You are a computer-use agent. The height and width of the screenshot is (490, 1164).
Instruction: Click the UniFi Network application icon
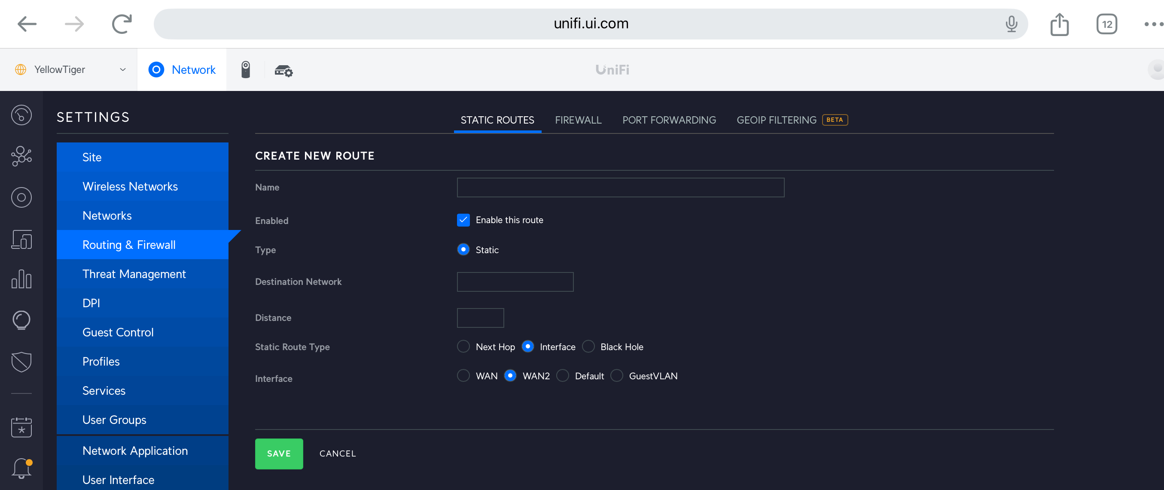156,70
